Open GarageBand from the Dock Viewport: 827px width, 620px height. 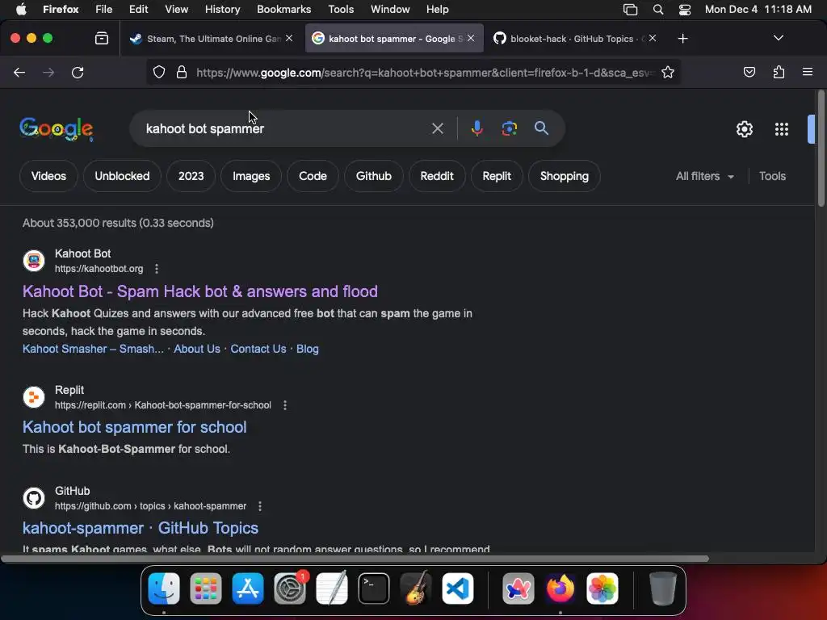point(416,589)
